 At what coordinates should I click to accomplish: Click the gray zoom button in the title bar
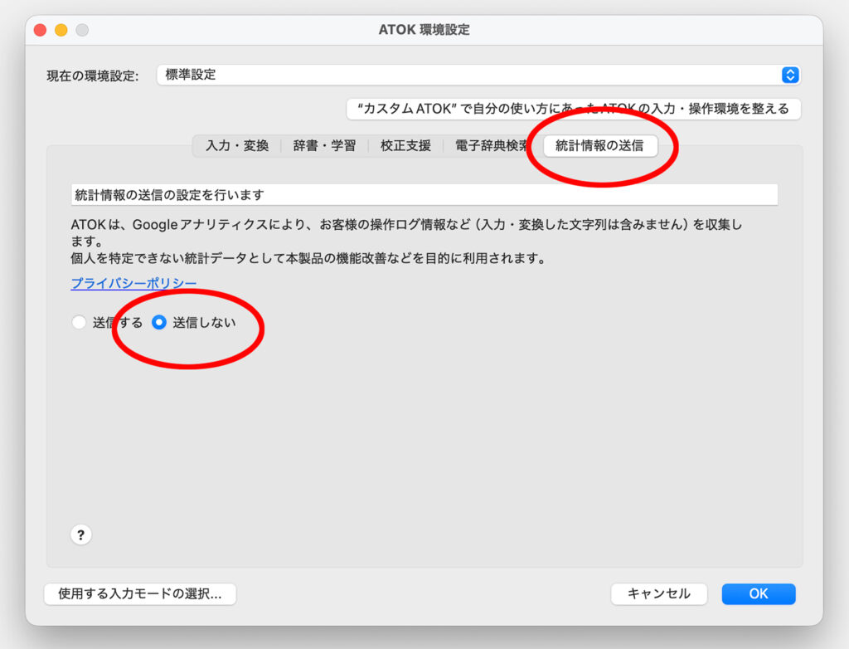[82, 30]
